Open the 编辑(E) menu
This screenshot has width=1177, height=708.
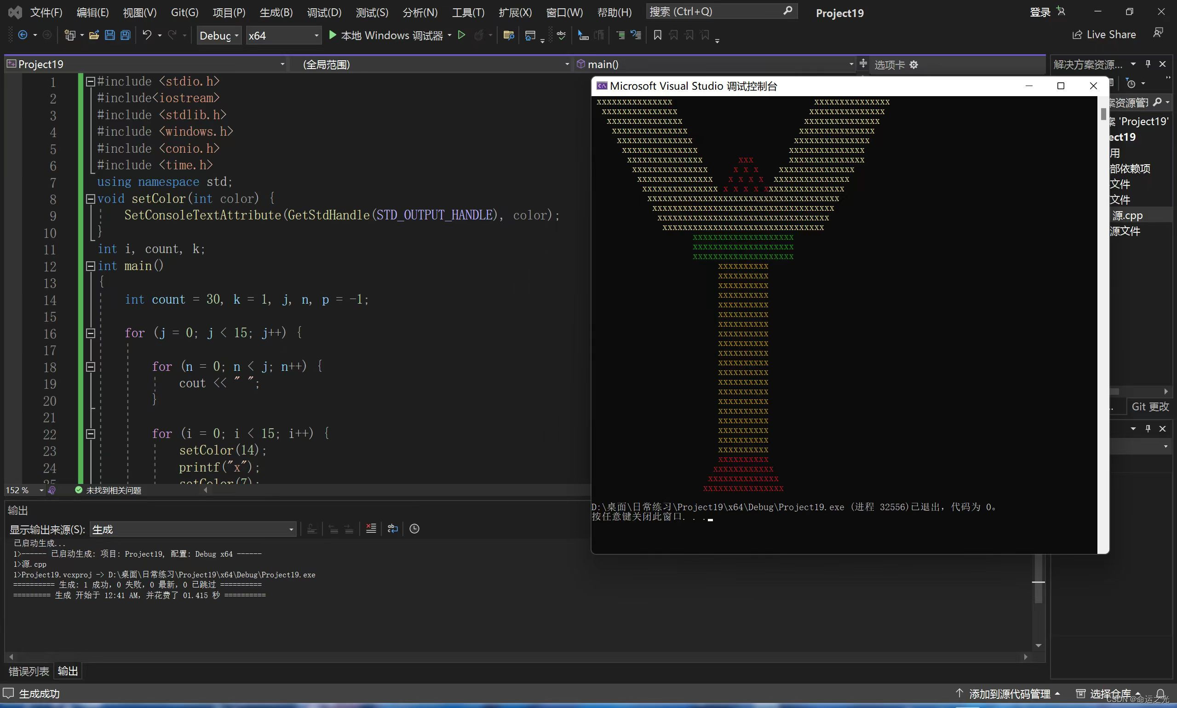coord(92,12)
